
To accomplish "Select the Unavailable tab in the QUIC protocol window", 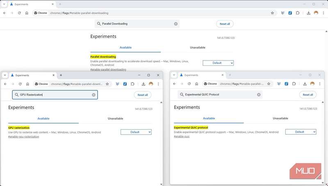I will 280,118.
